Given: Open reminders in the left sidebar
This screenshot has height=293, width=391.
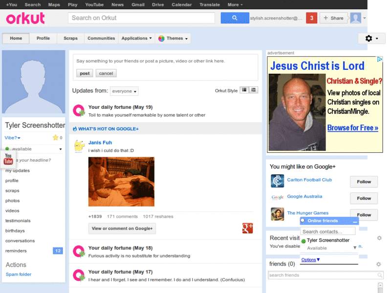Looking at the screenshot, I should click(x=16, y=251).
